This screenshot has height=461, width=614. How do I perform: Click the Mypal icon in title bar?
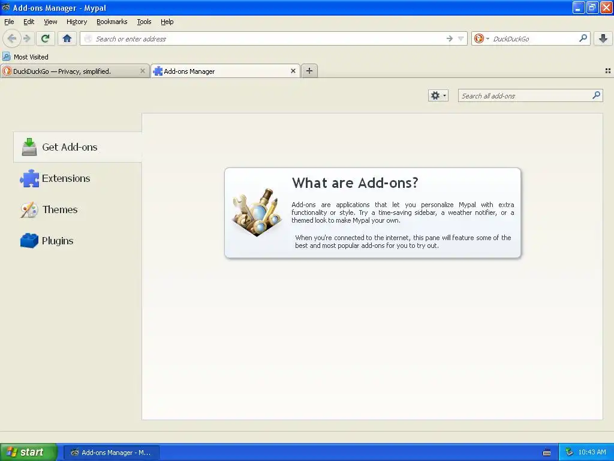click(x=6, y=7)
